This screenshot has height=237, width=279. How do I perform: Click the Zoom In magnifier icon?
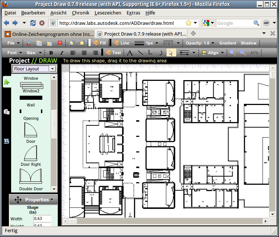pos(243,53)
